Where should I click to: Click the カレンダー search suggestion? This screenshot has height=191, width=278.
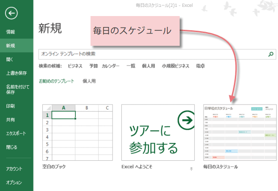coord(111,66)
